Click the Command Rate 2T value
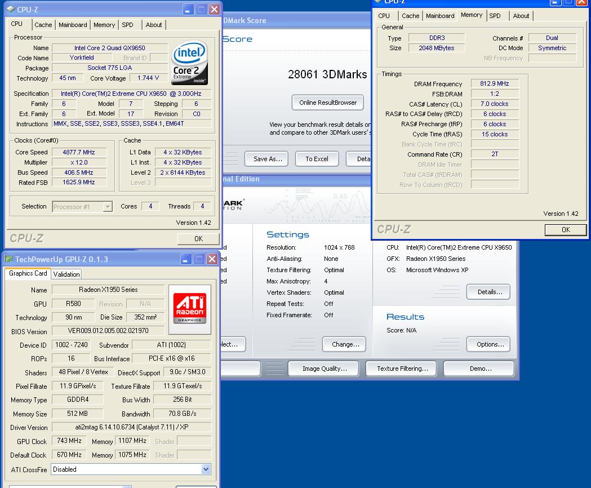Image resolution: width=591 pixels, height=488 pixels. [495, 154]
